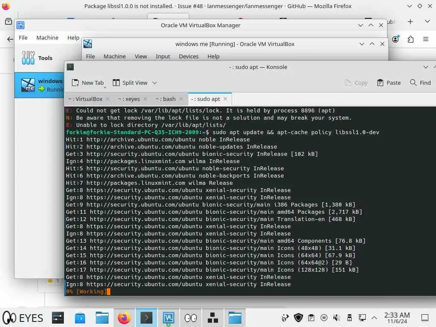
Task: Open second file manager taskbar icon
Action: point(235,318)
